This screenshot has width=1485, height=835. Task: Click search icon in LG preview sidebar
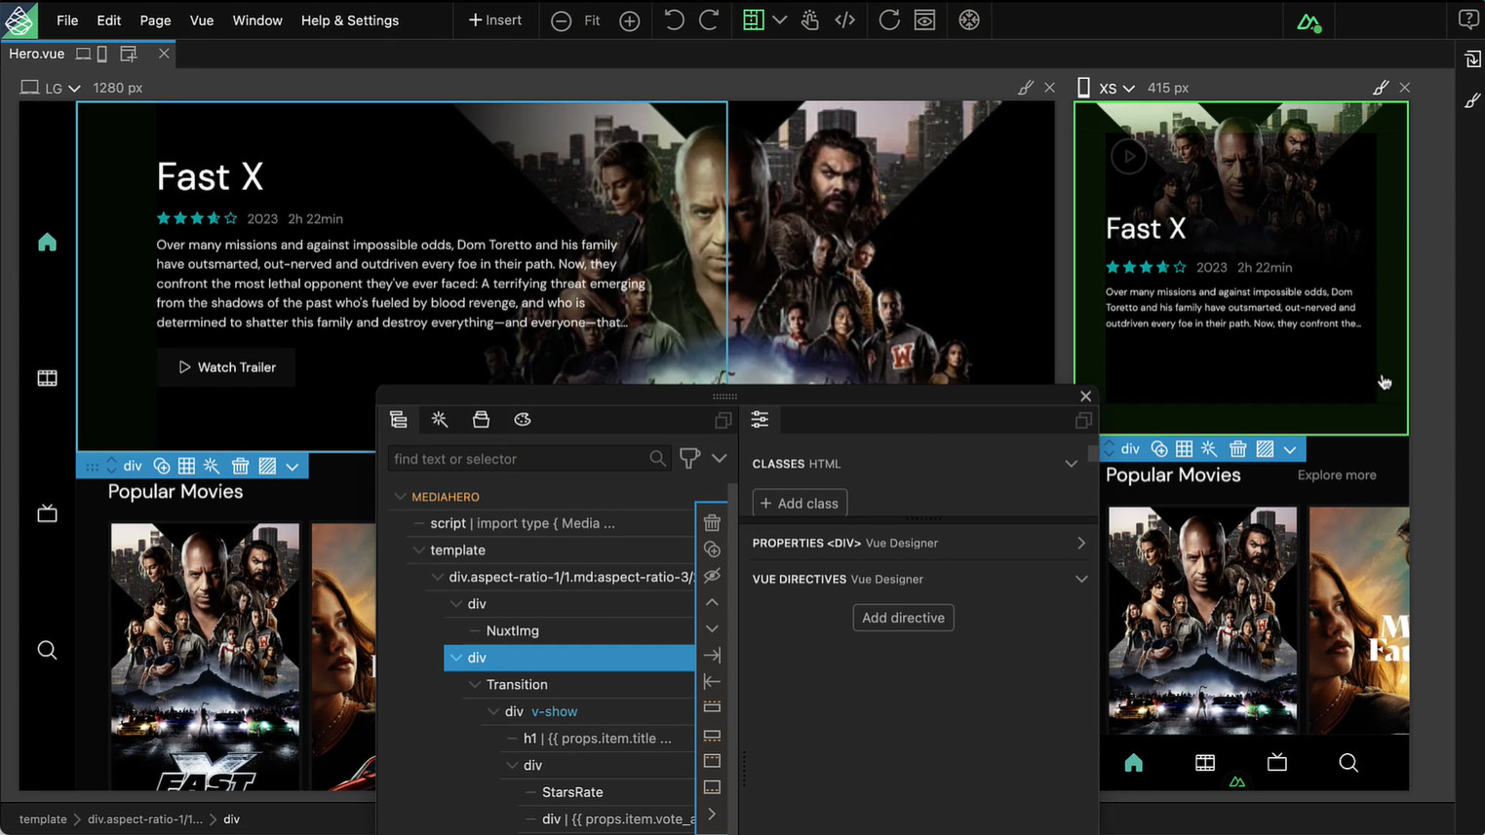pos(47,650)
